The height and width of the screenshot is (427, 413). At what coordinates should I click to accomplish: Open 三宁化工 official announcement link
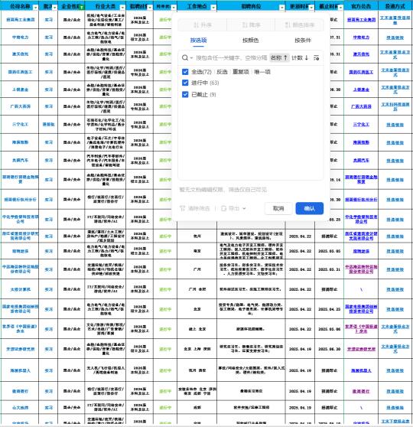pyautogui.click(x=361, y=125)
